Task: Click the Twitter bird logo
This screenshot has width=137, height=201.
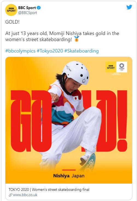Action: click(x=129, y=7)
